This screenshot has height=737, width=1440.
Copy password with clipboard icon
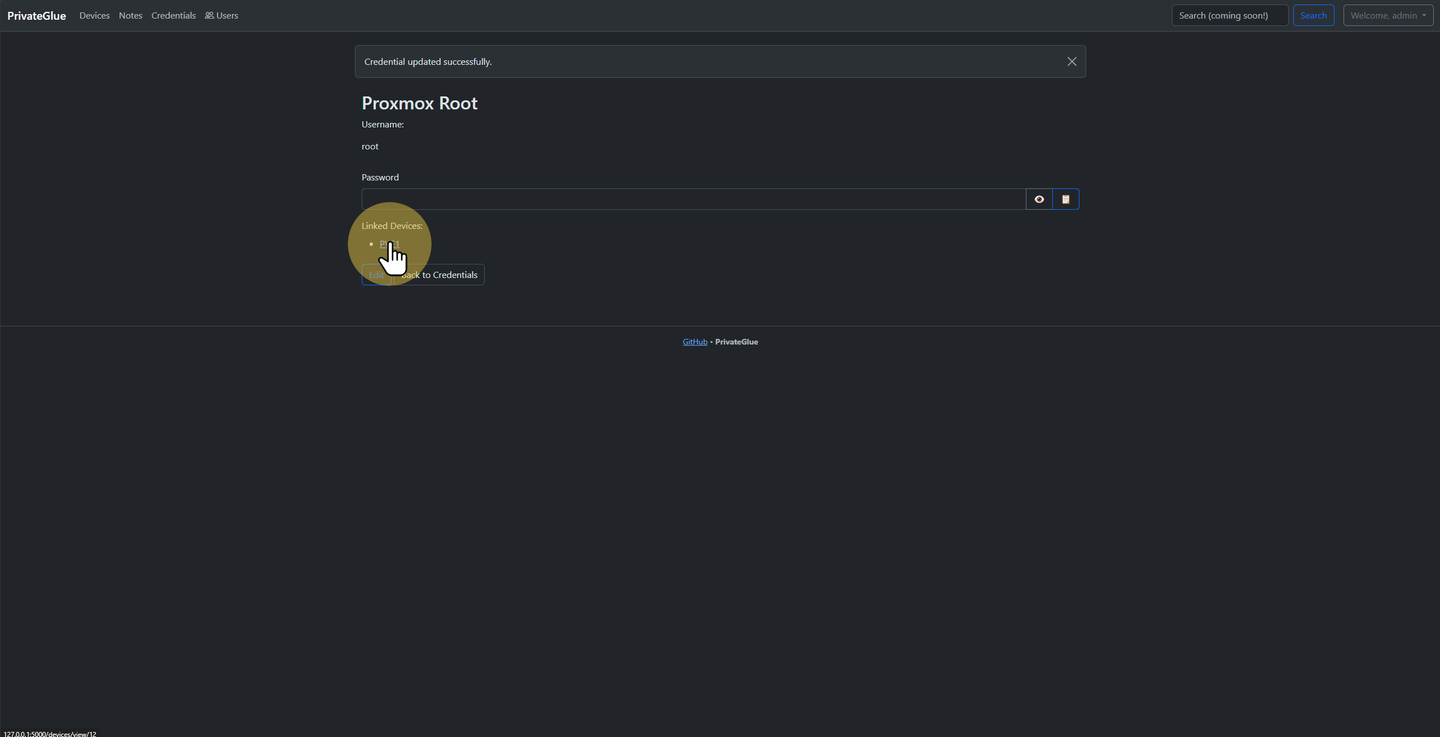click(x=1065, y=199)
